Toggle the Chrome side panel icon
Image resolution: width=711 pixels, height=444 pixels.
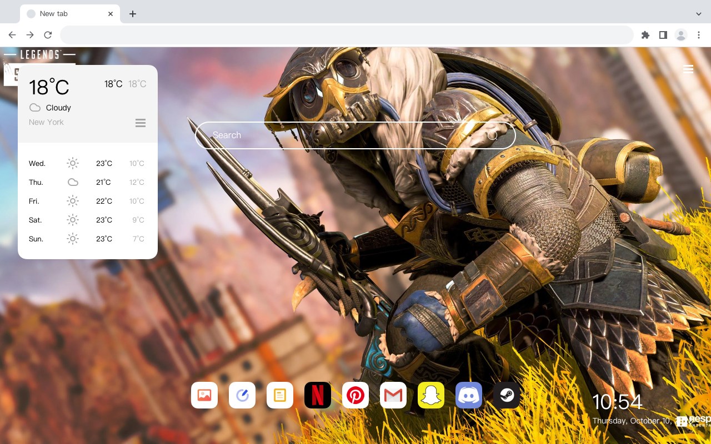(x=663, y=35)
